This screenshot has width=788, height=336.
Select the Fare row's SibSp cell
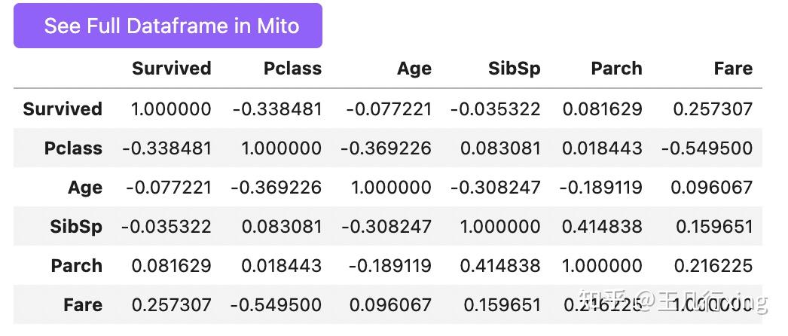502,304
